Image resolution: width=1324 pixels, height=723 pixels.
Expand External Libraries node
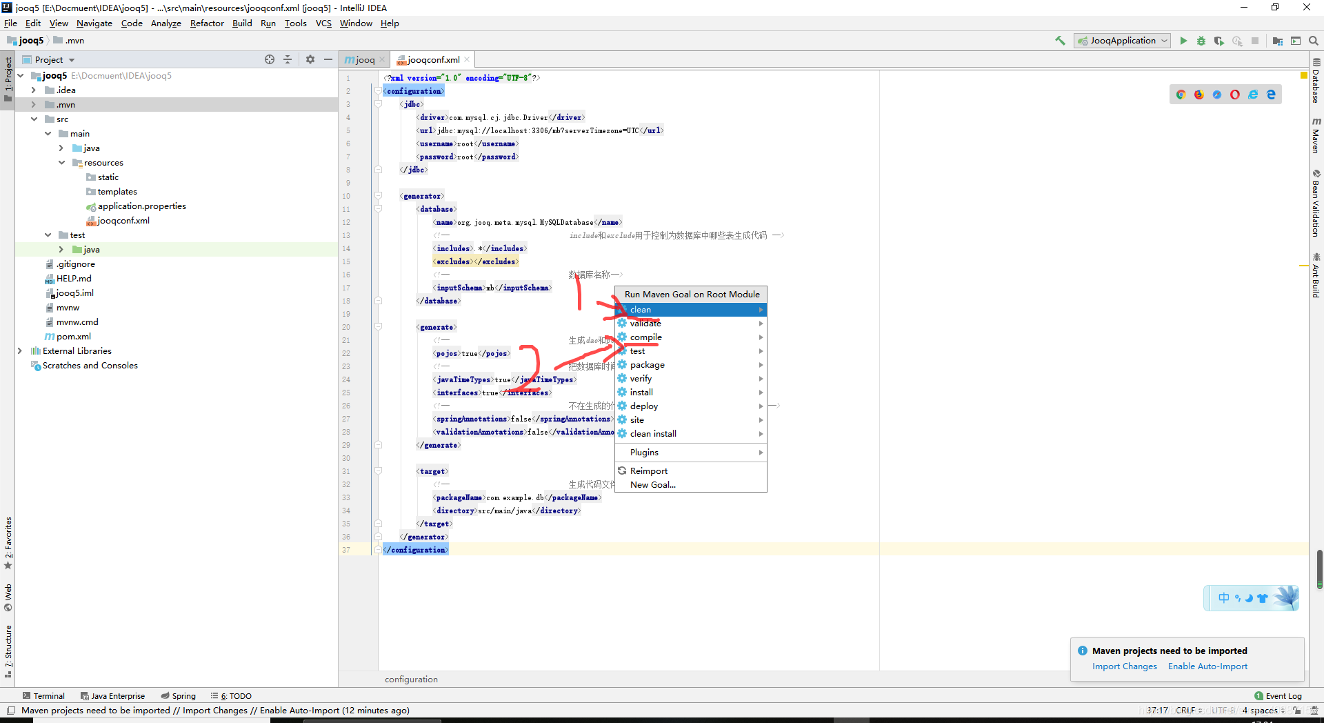pos(19,351)
